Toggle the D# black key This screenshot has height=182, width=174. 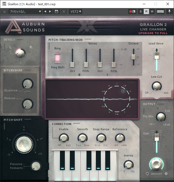pos(72,160)
